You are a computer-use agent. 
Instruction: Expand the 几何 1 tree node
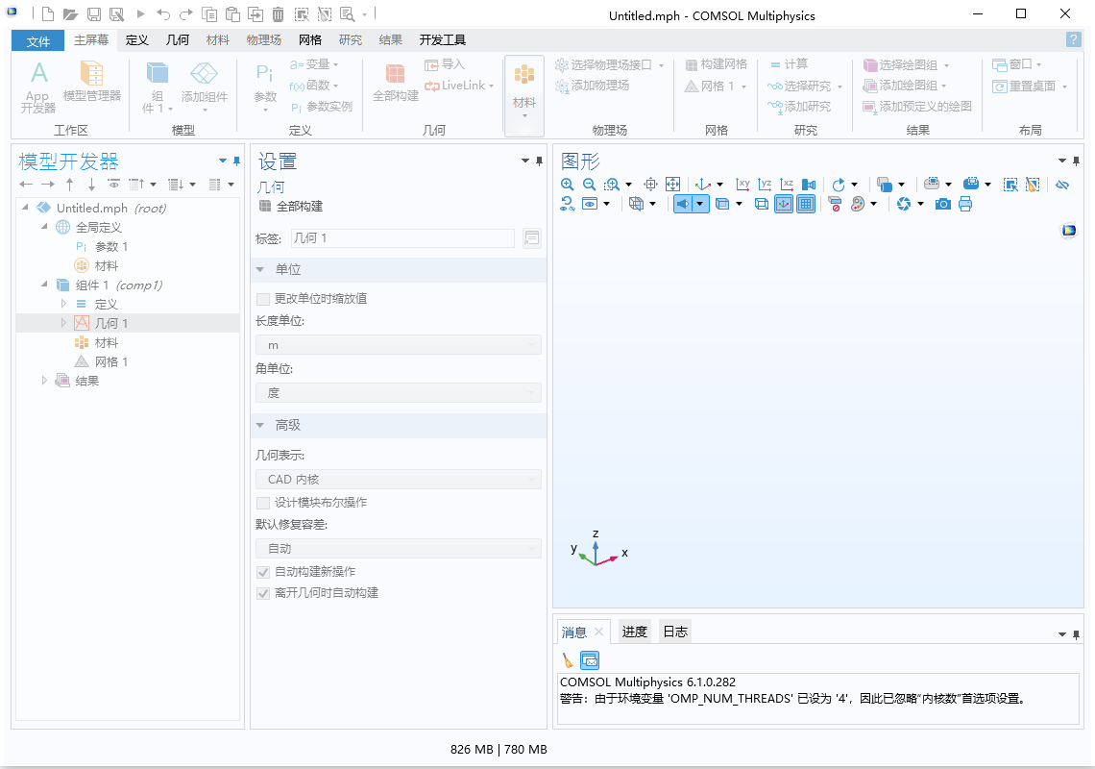(64, 323)
